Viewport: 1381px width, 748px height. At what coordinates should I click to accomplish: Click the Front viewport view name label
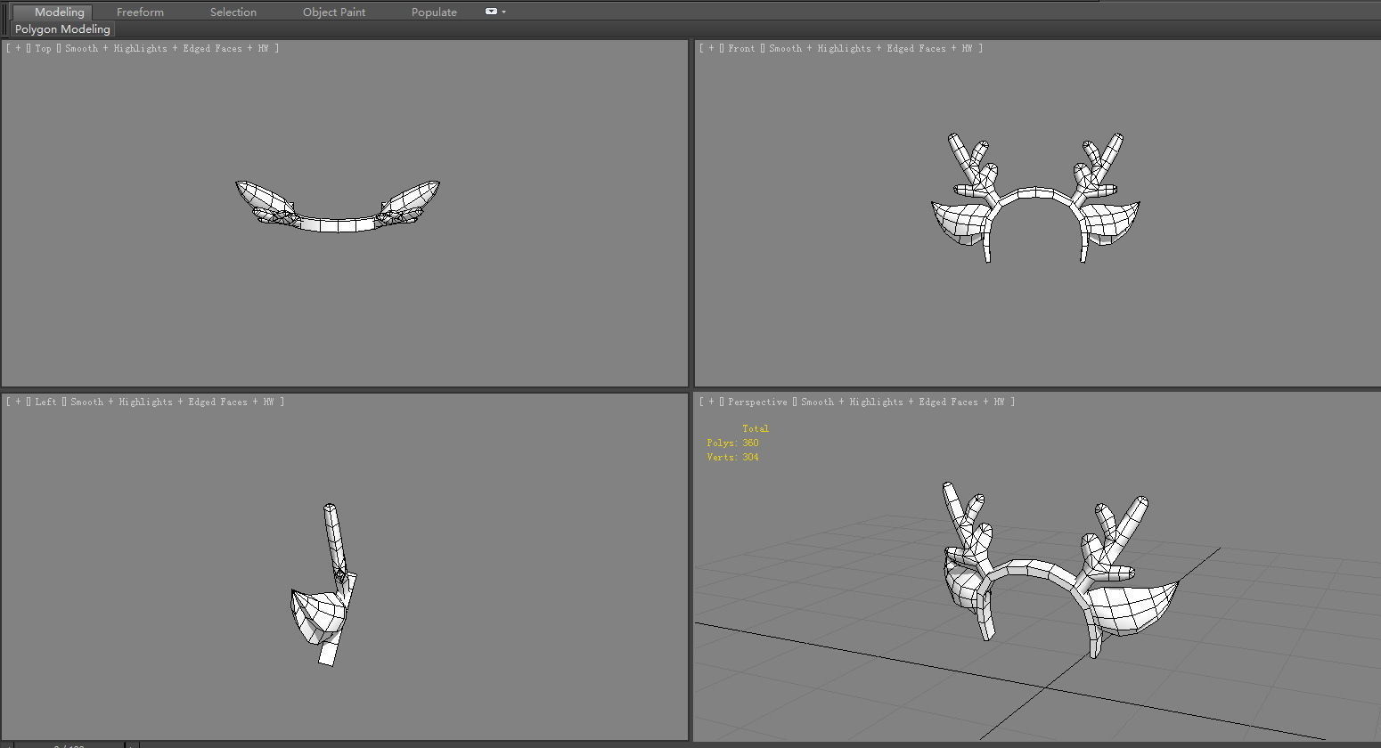coord(741,48)
